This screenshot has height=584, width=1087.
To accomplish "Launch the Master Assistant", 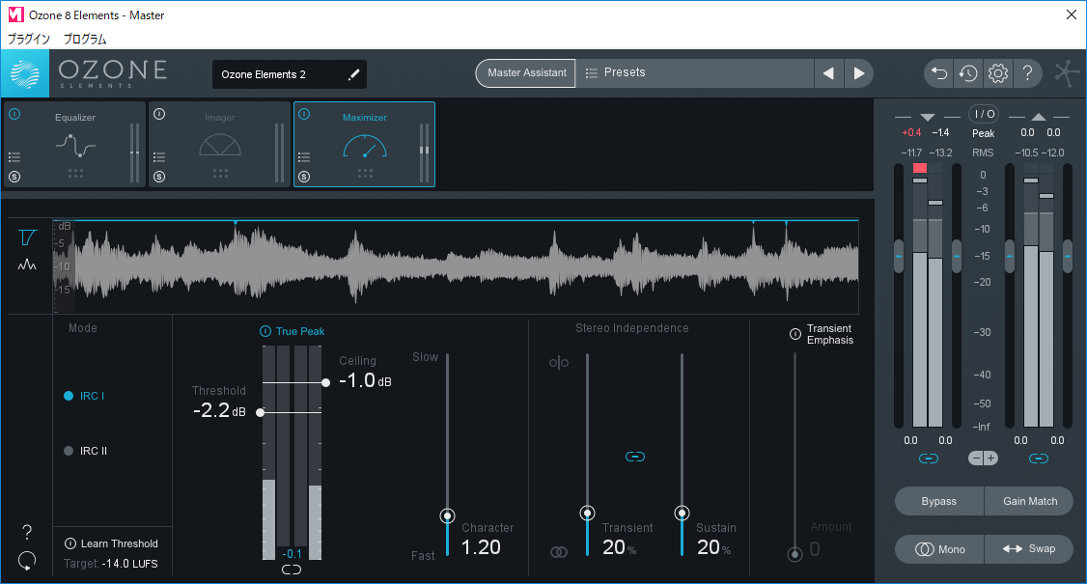I will [x=526, y=72].
